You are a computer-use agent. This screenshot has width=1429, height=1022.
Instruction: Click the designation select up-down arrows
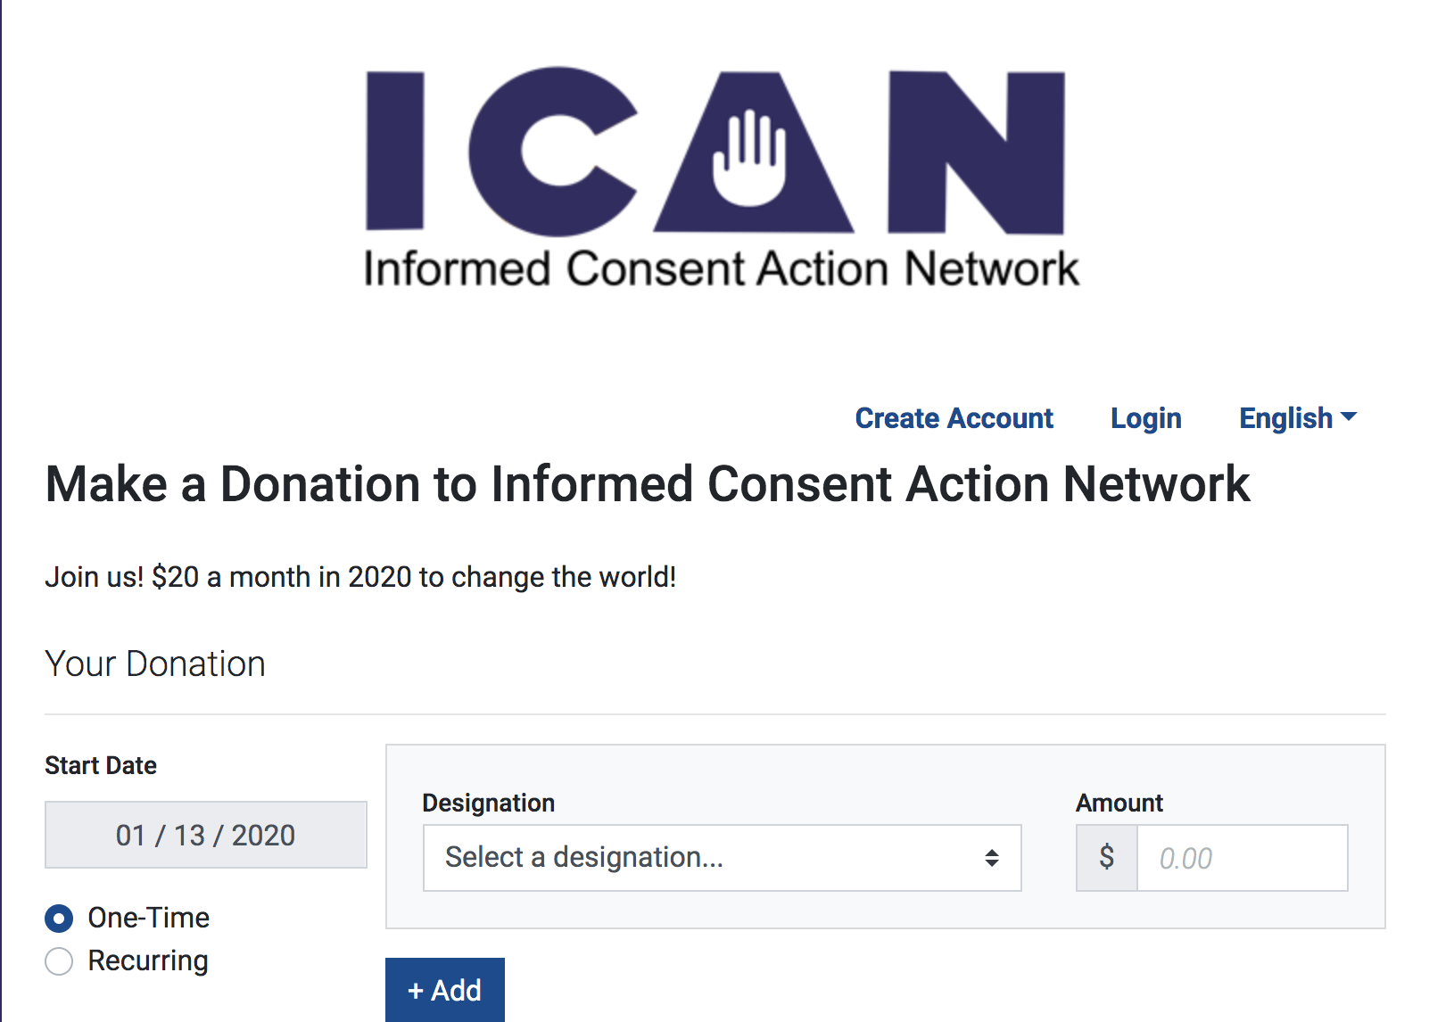[992, 858]
